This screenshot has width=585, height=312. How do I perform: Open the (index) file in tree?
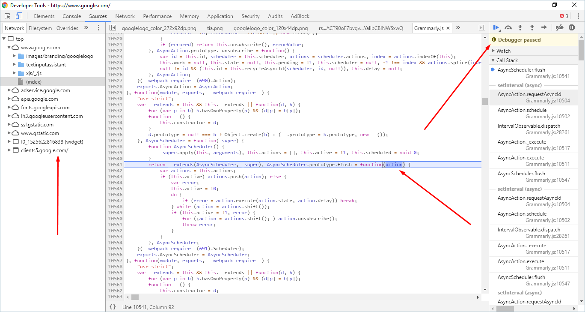pos(33,81)
